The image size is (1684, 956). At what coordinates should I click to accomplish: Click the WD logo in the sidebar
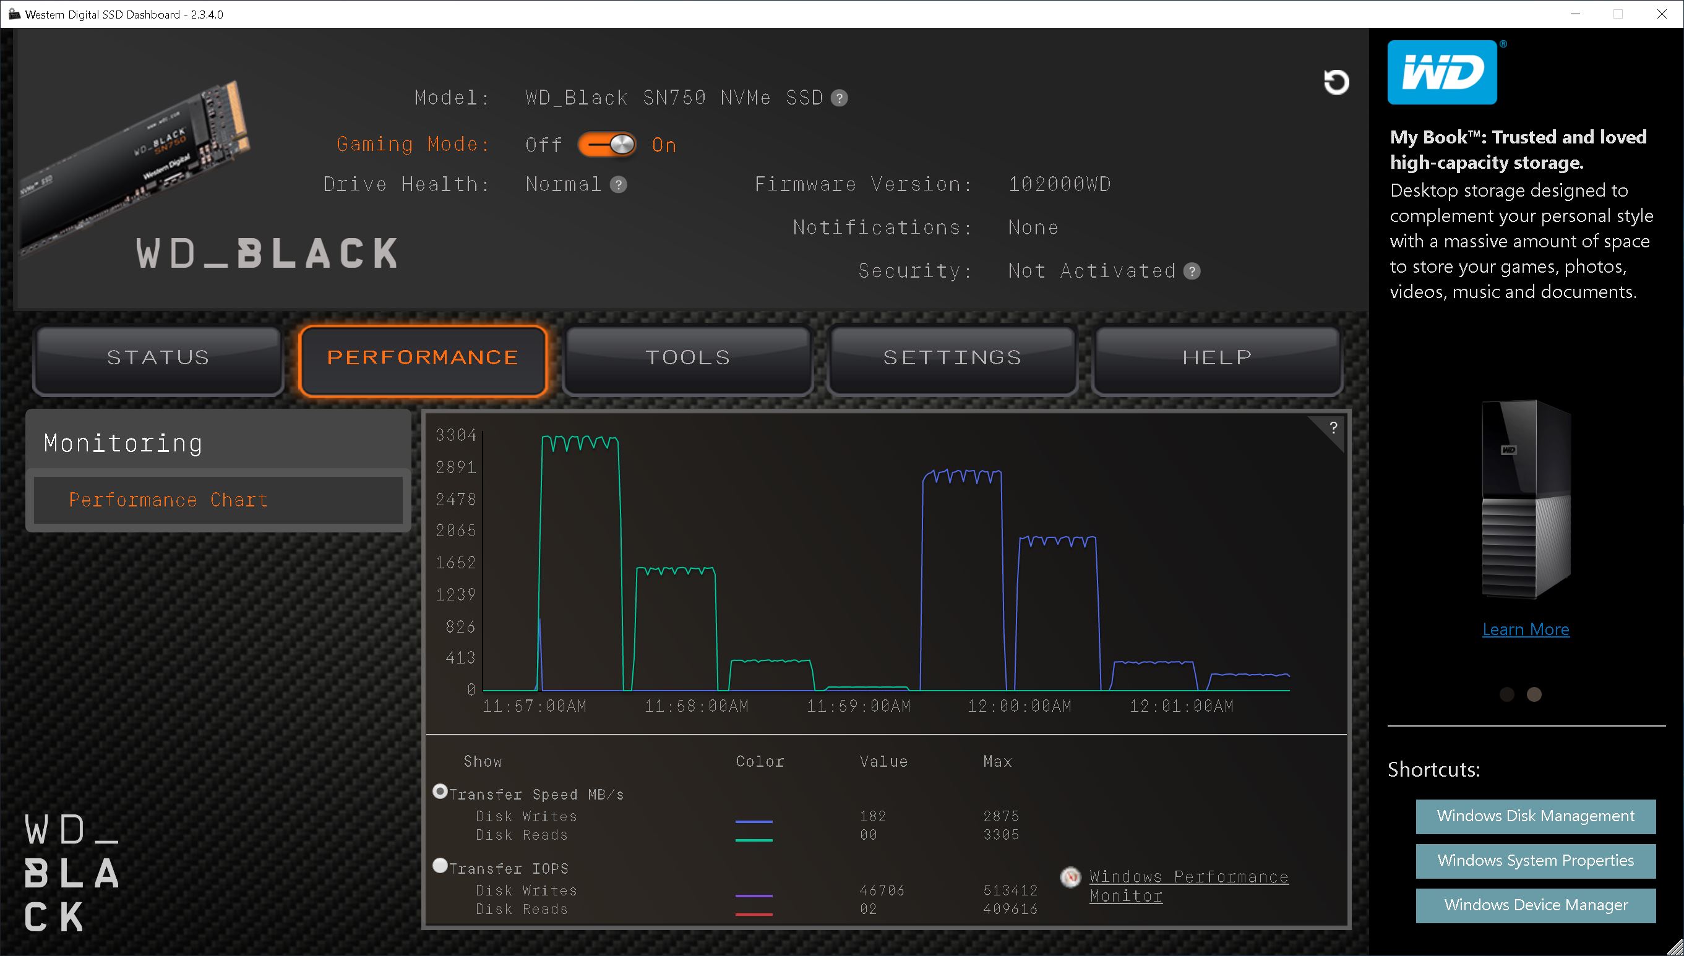tap(1442, 72)
